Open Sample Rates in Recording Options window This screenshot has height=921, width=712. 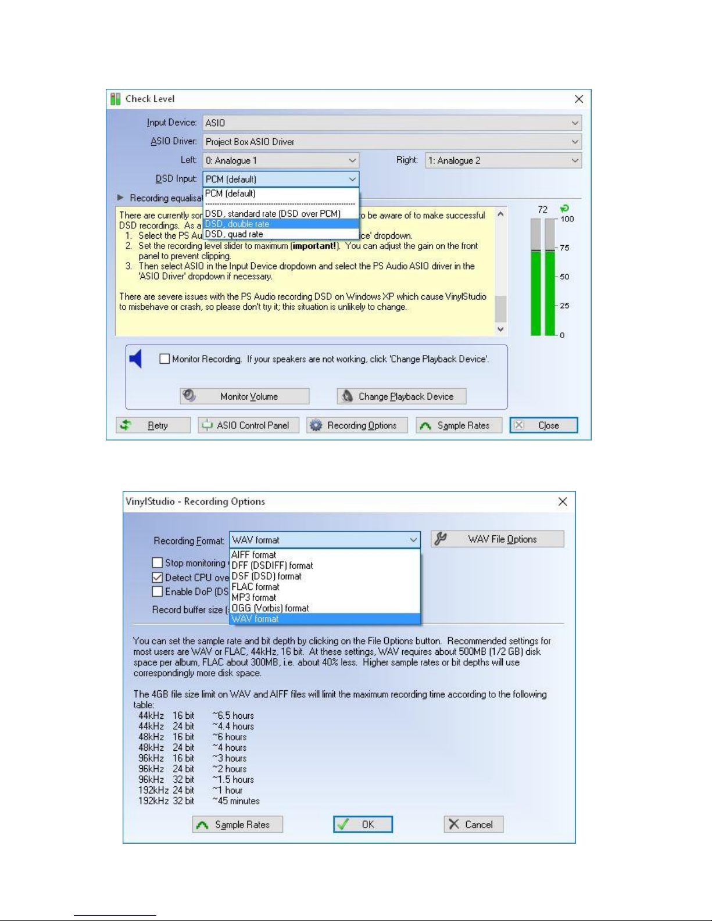coord(238,825)
